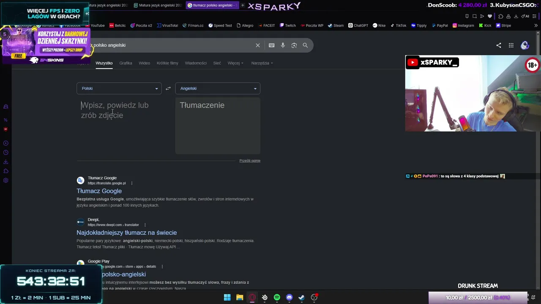Open the on-screen keyboard in search bar
541x304 pixels.
point(271,45)
